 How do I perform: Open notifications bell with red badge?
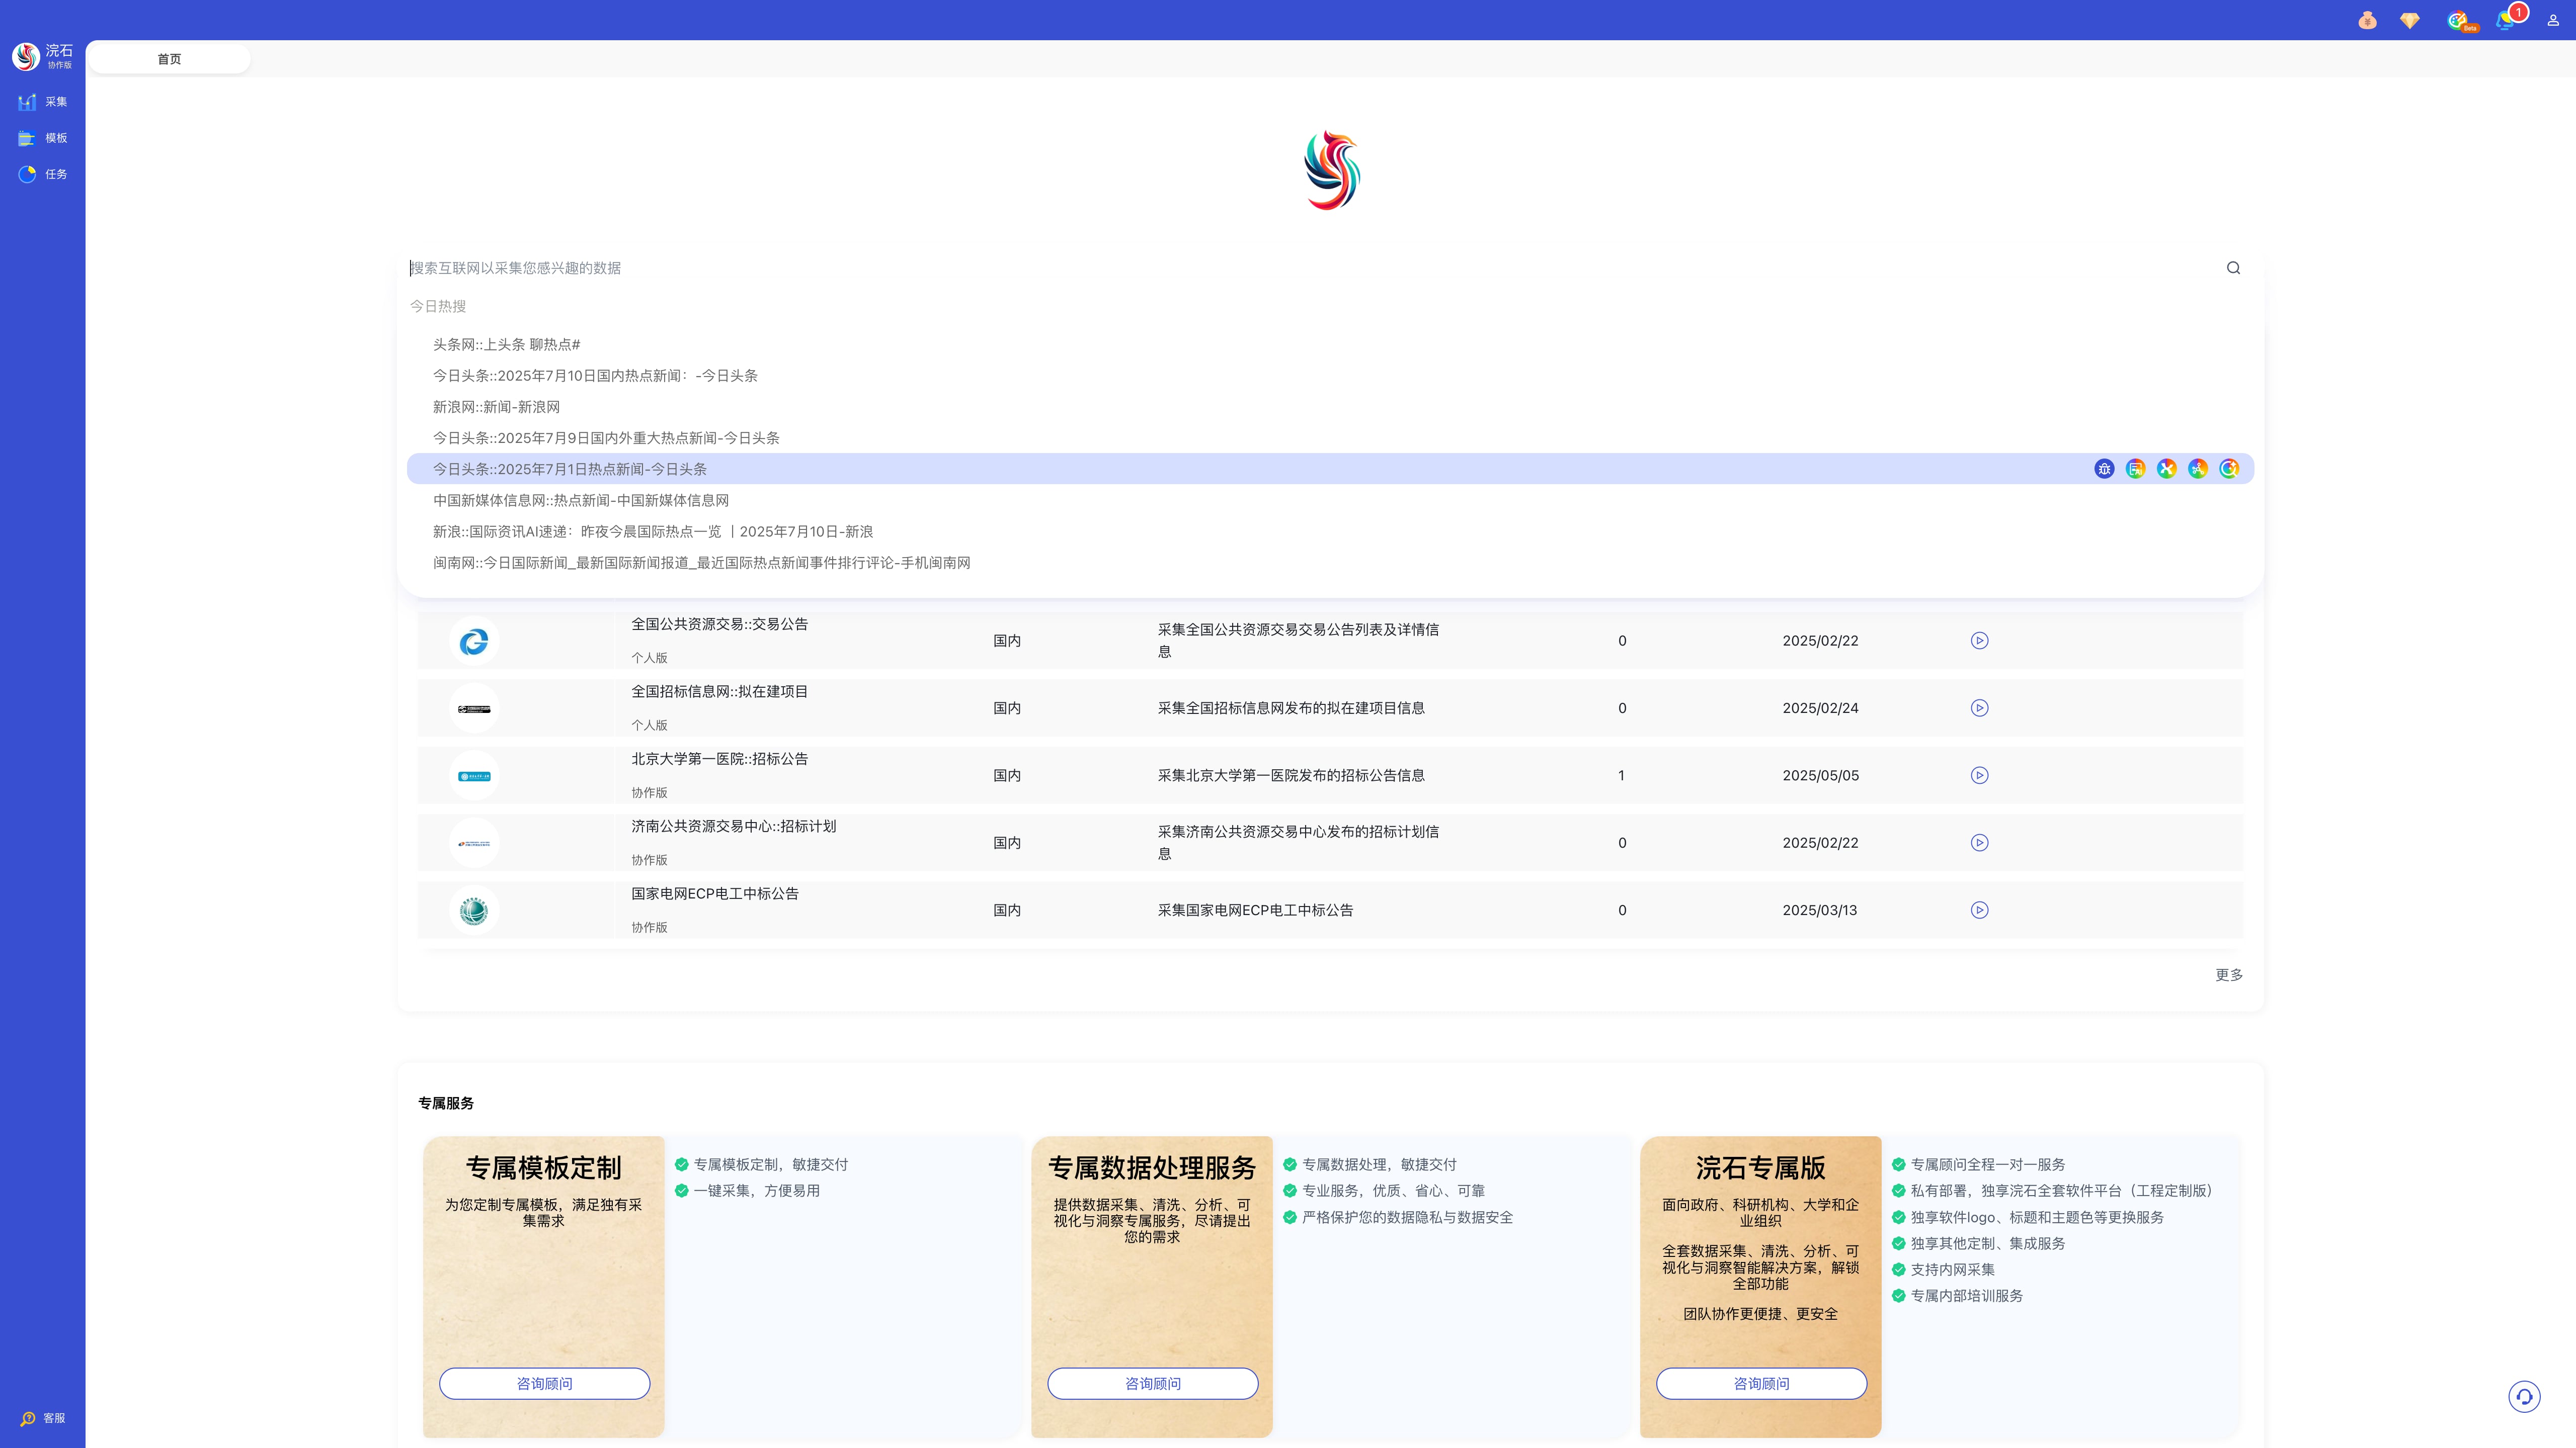click(2505, 21)
